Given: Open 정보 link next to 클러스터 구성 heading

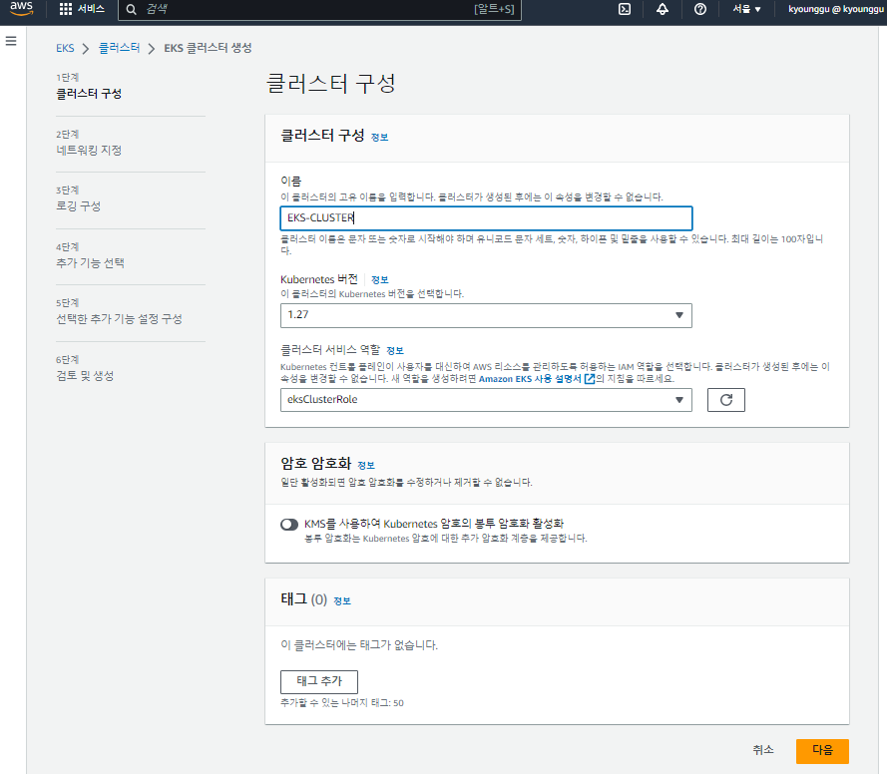Looking at the screenshot, I should [379, 138].
